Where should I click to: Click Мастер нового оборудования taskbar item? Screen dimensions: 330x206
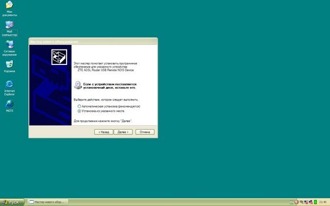pos(47,202)
